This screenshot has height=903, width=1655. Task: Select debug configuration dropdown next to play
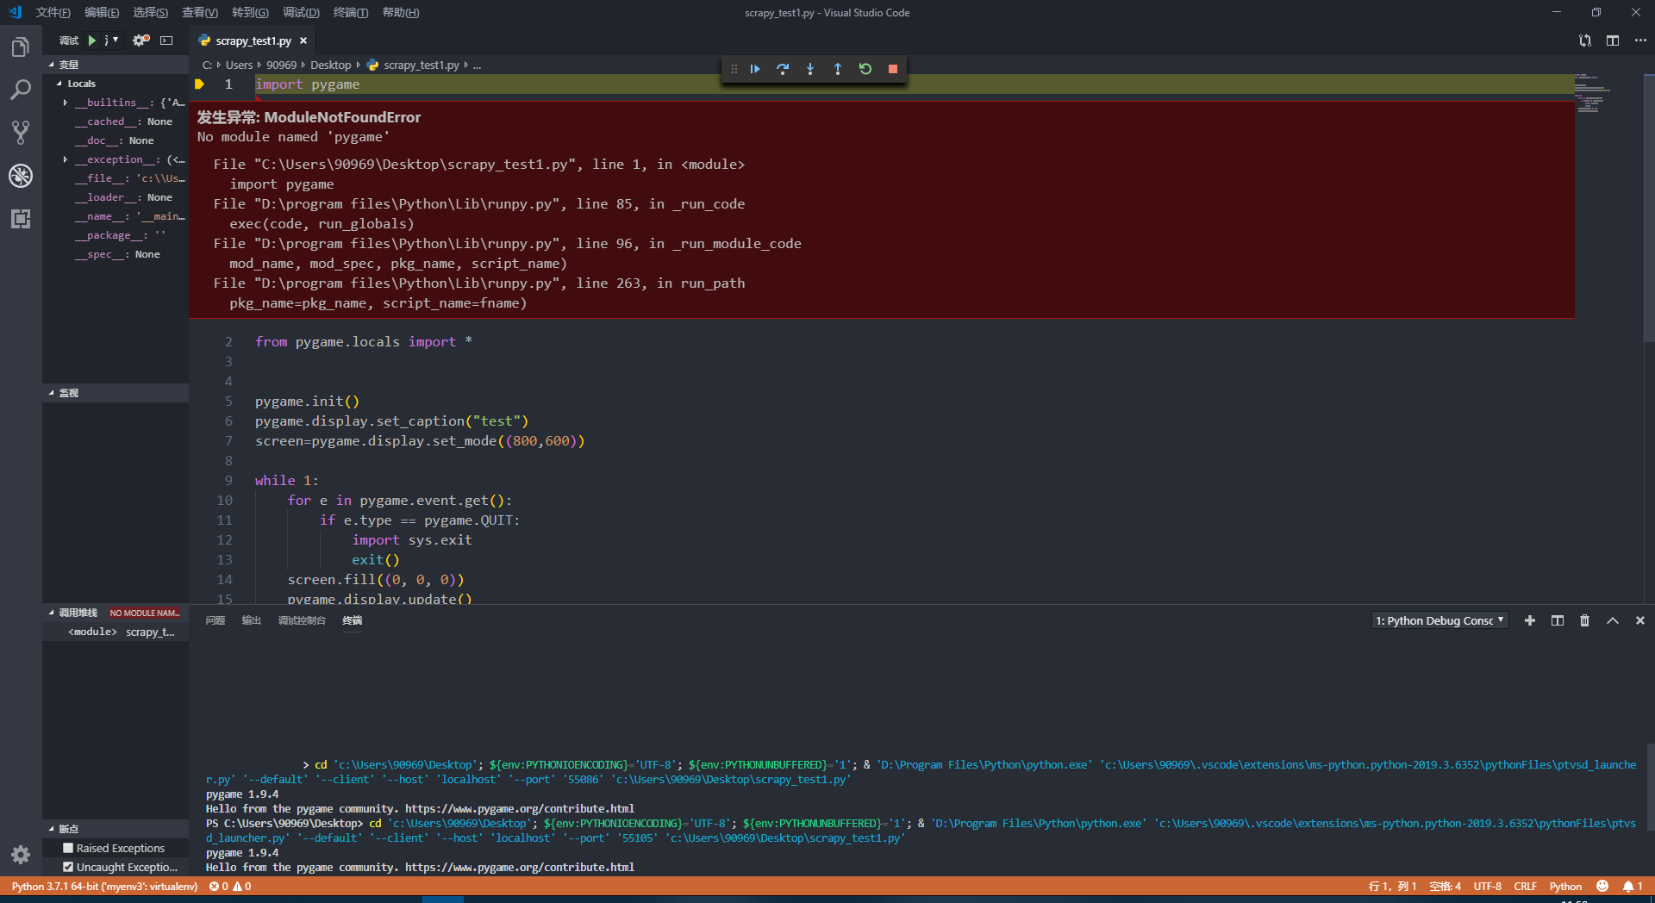111,40
